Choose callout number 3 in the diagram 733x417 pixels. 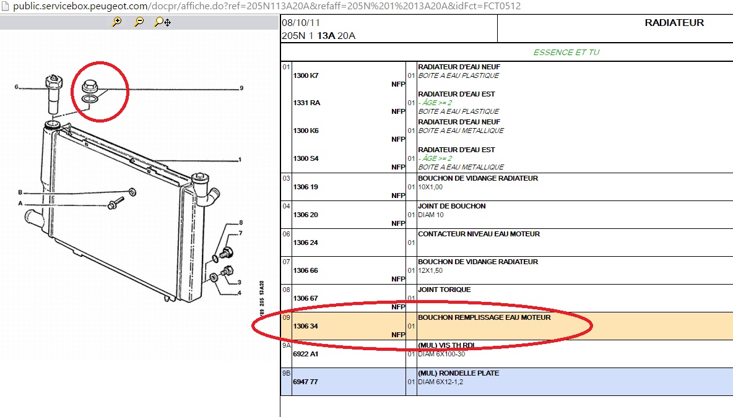pyautogui.click(x=240, y=282)
